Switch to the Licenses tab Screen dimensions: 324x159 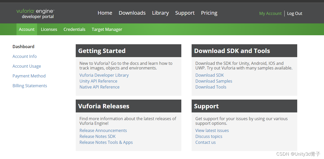coord(49,29)
